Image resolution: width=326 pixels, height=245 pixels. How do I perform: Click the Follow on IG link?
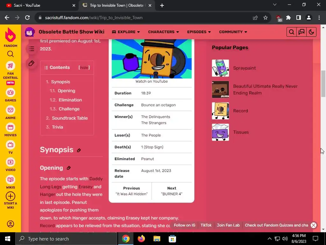coord(184,225)
